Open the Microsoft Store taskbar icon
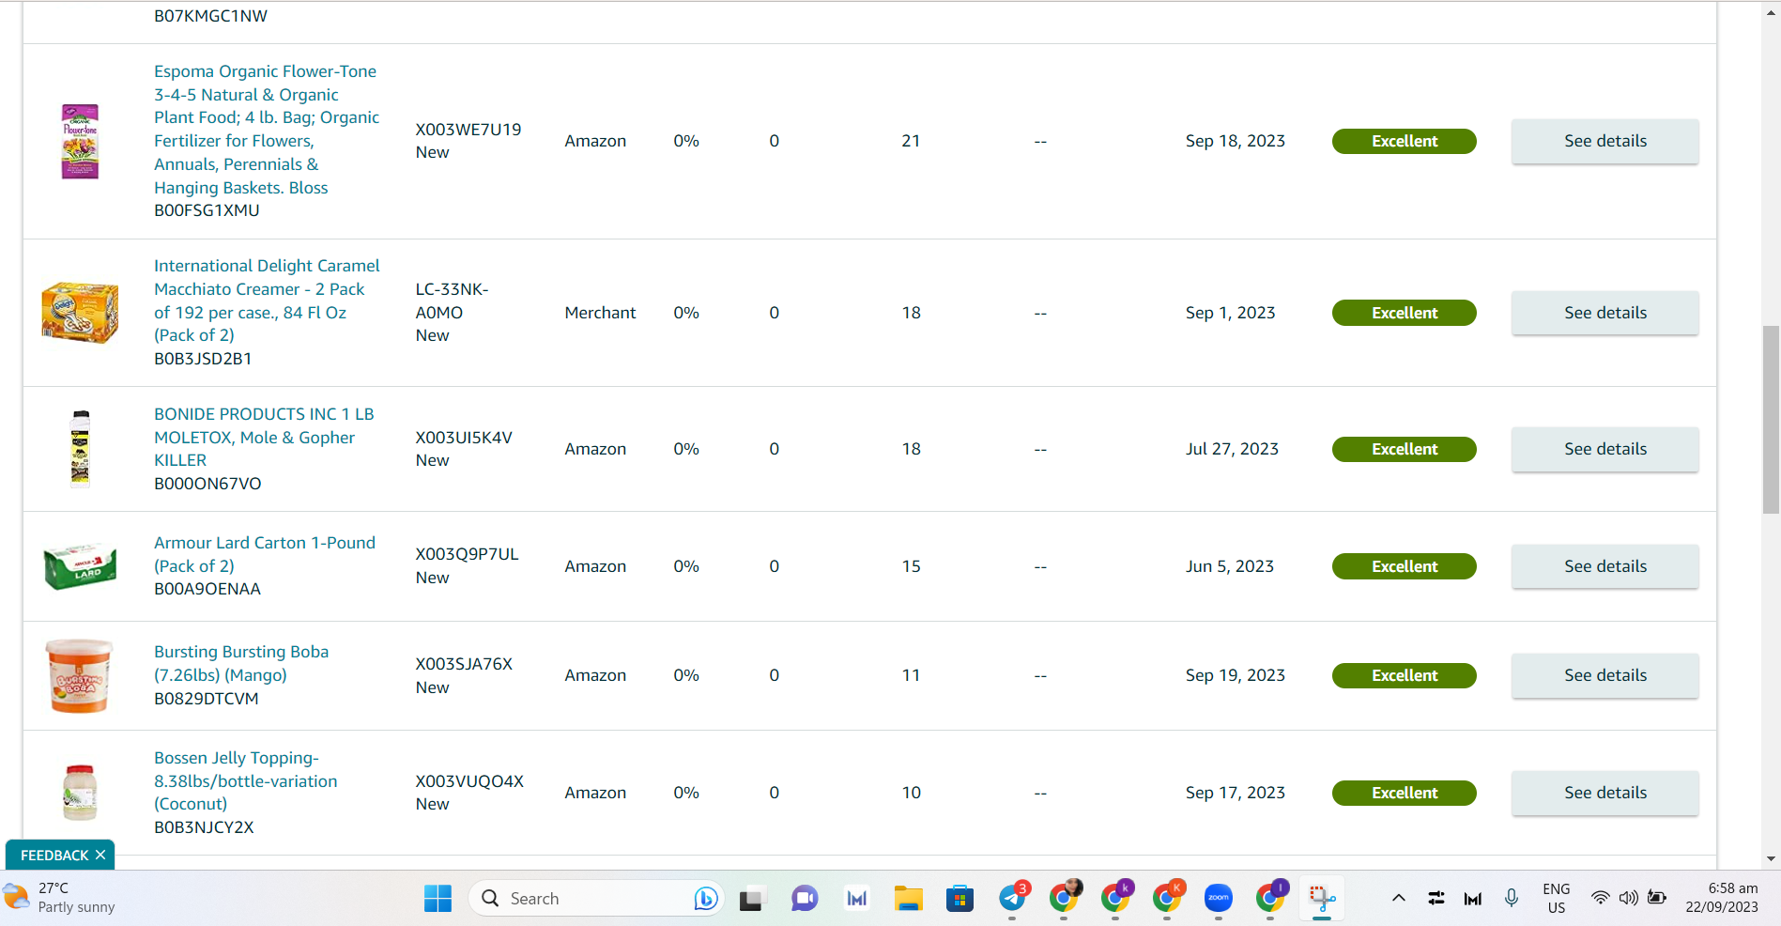 point(960,899)
